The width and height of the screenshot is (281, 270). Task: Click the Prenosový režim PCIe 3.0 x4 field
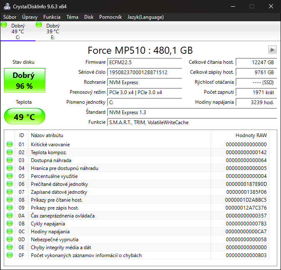coord(144,92)
